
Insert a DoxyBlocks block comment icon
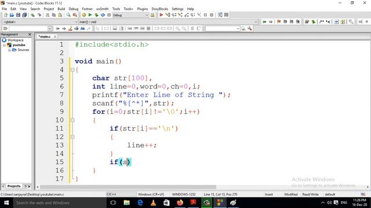[x=322, y=22]
